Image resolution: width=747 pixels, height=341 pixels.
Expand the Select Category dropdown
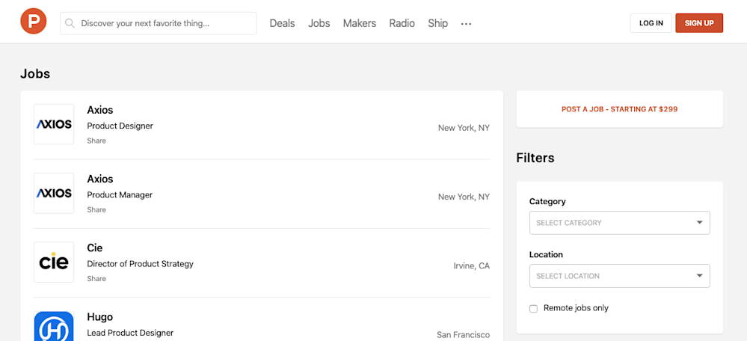619,223
